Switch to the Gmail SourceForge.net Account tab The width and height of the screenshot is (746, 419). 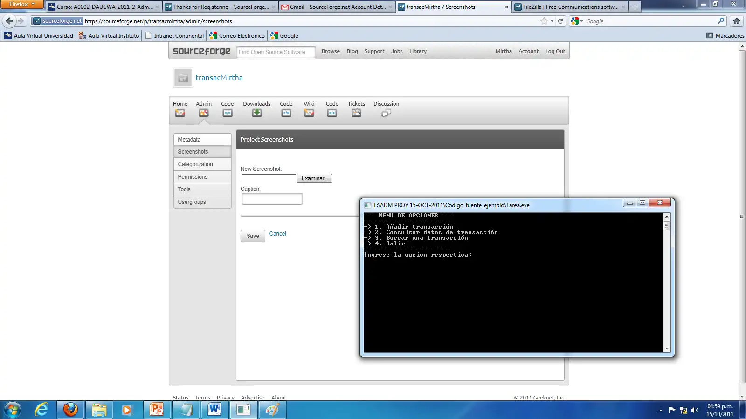click(337, 7)
